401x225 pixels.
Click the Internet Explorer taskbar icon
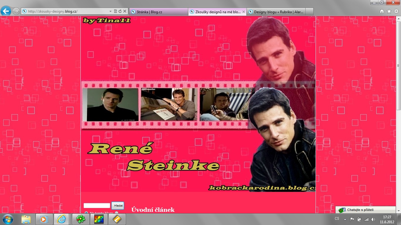point(62,219)
